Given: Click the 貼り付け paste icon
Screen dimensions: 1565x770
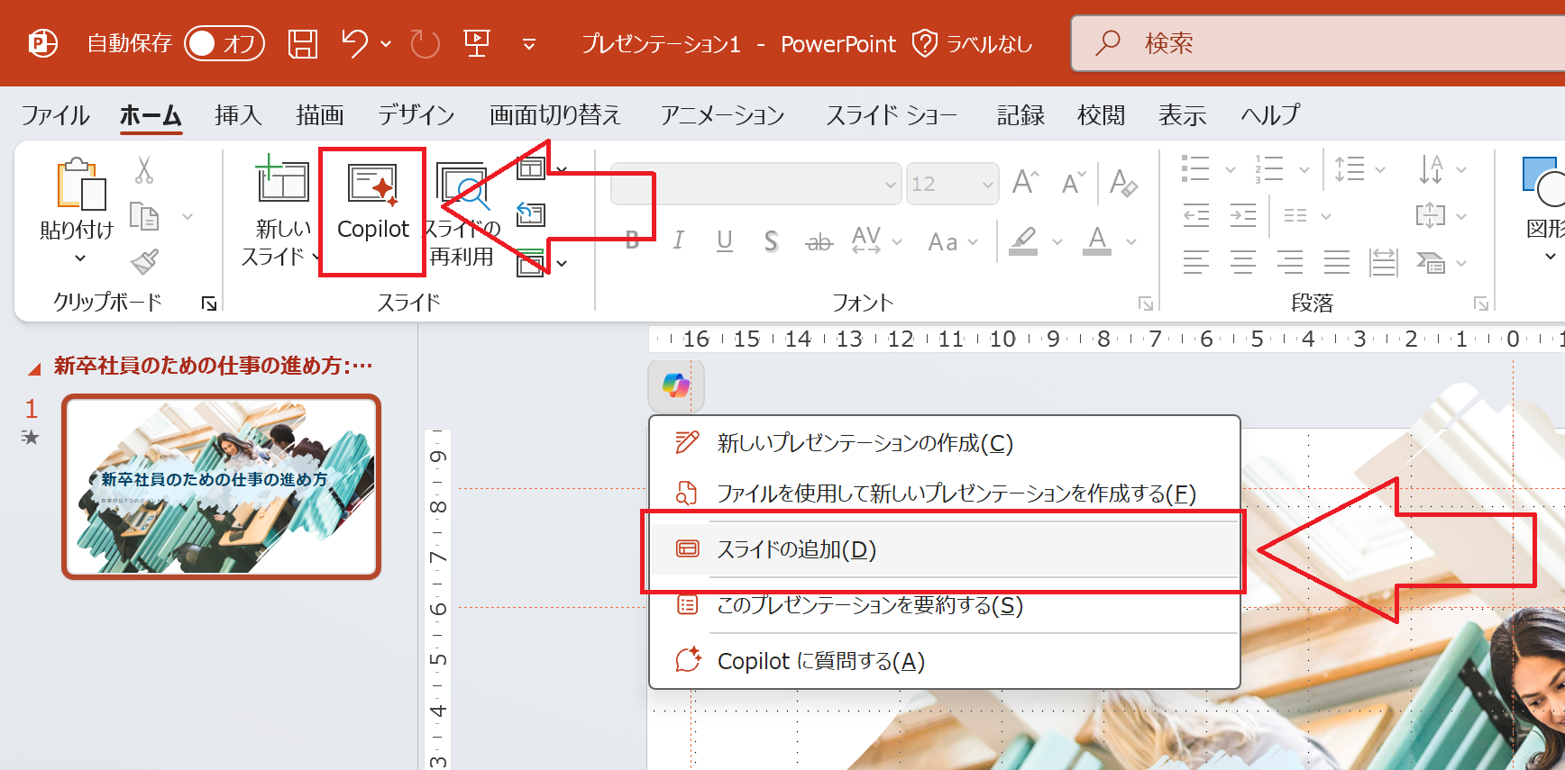Looking at the screenshot, I should pyautogui.click(x=81, y=184).
